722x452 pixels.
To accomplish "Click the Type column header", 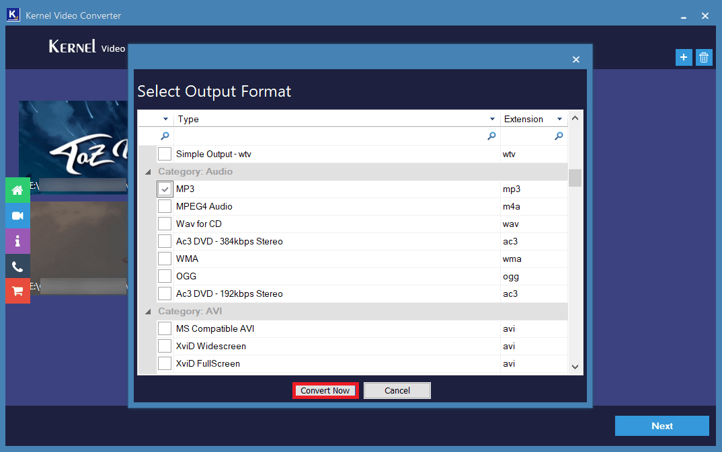I will click(337, 119).
